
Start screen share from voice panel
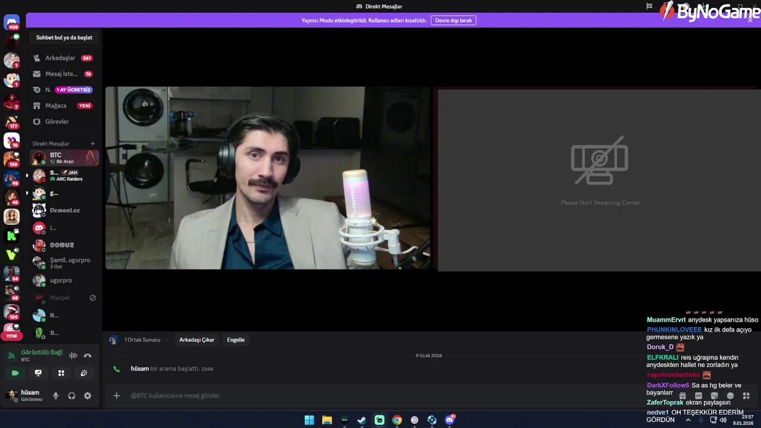(x=38, y=373)
